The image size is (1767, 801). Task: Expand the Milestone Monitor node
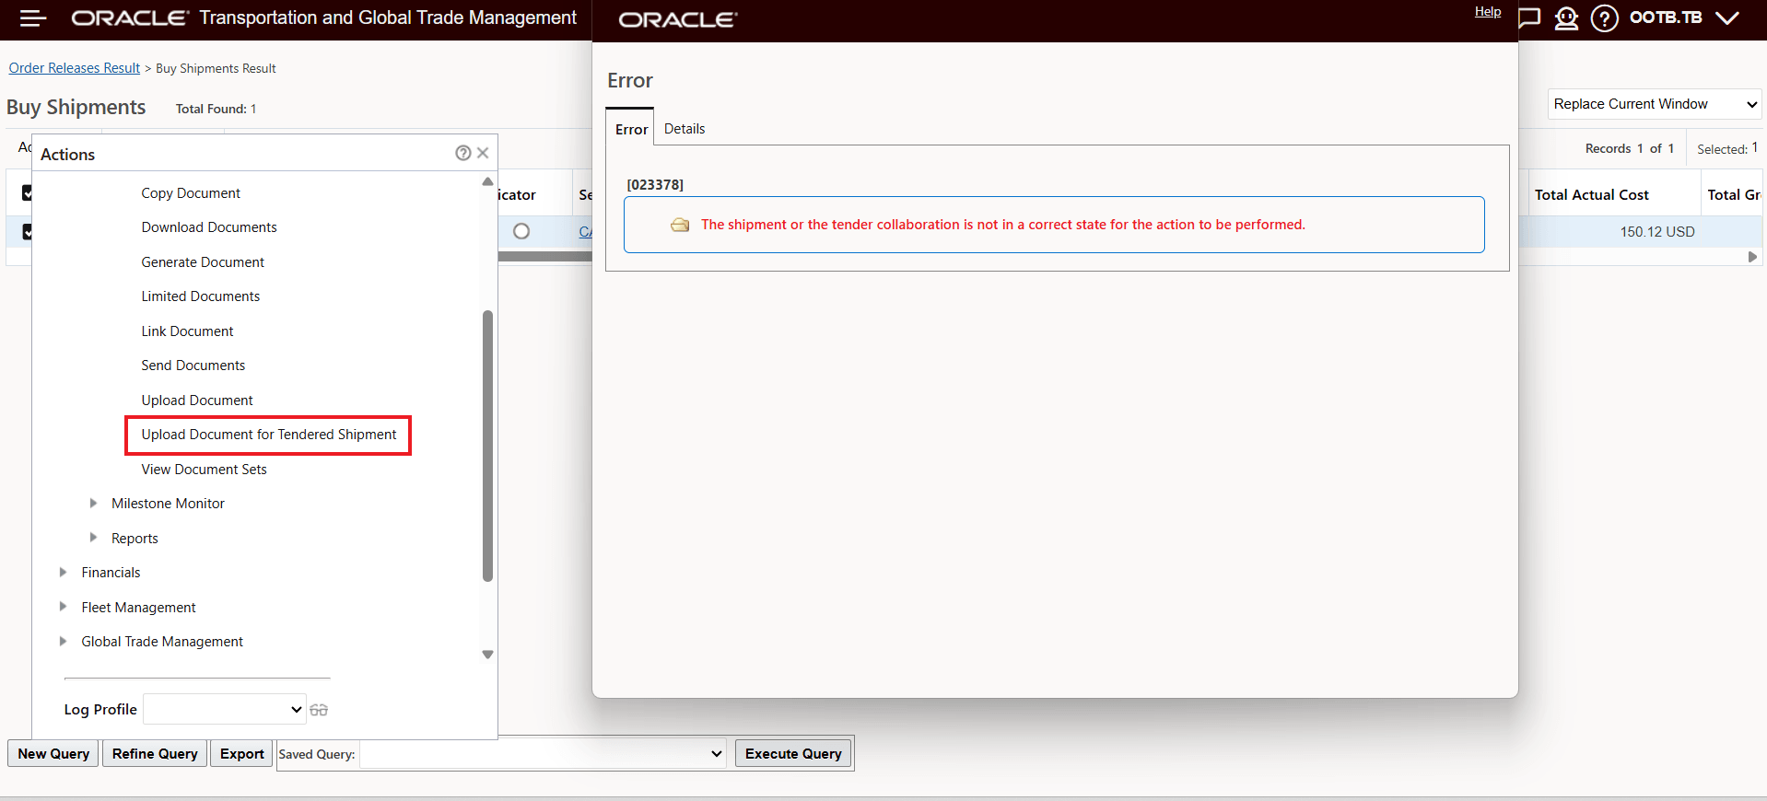tap(93, 503)
